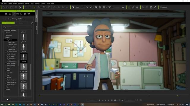Open File Explorer from the taskbar

(9, 105)
